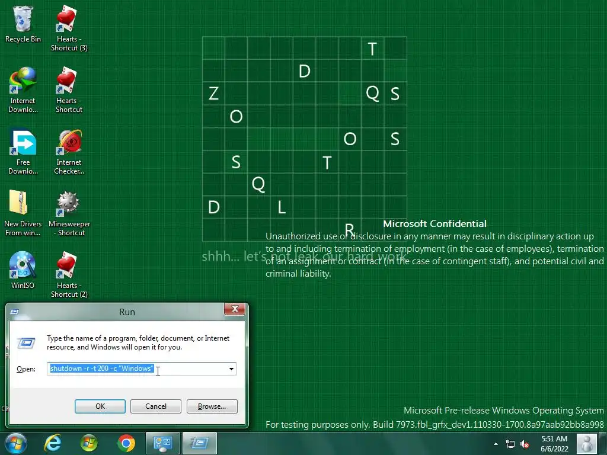Launch Internet Explorer from the taskbar

coord(53,443)
